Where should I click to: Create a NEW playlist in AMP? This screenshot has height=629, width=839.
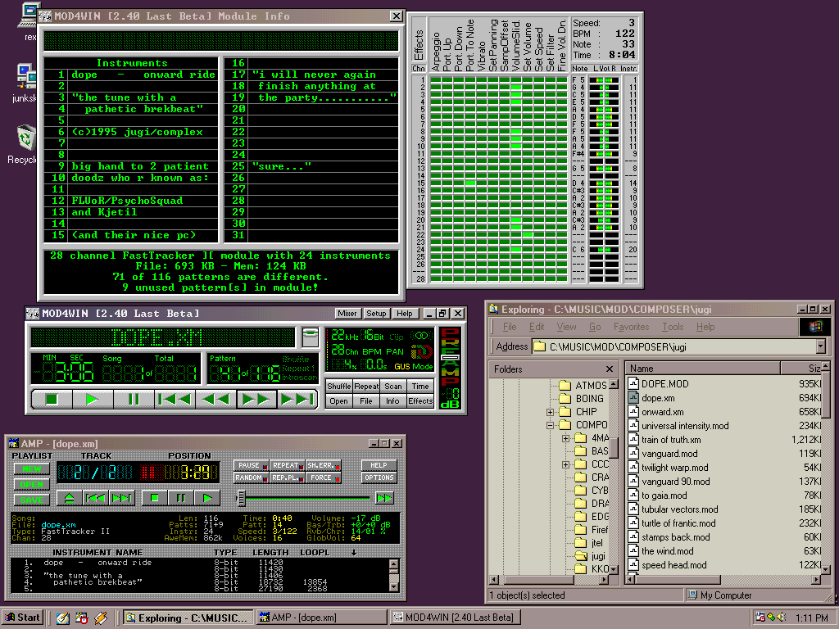32,469
